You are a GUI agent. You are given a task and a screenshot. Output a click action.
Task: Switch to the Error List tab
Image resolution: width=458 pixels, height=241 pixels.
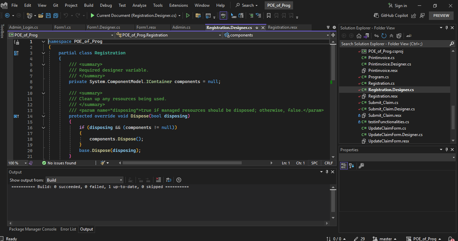pos(68,229)
